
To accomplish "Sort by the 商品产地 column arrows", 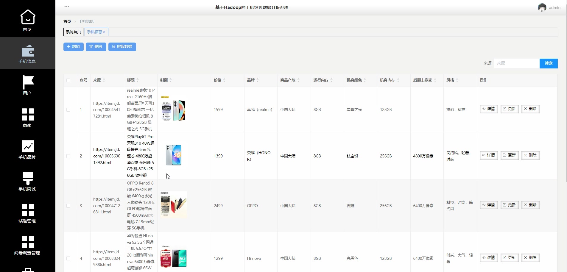I will pos(298,80).
